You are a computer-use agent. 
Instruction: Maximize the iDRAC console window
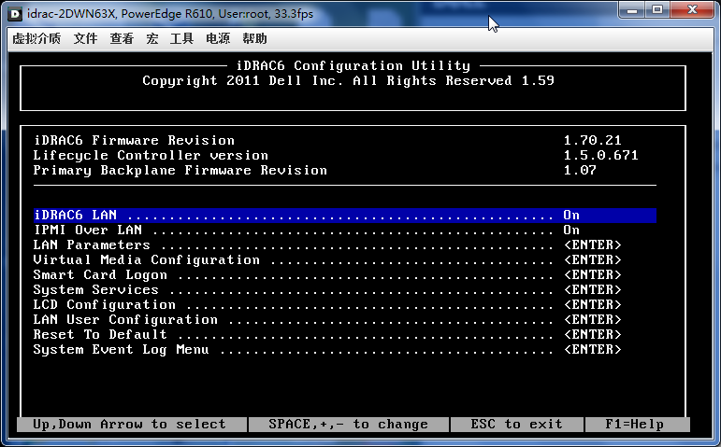pyautogui.click(x=657, y=9)
